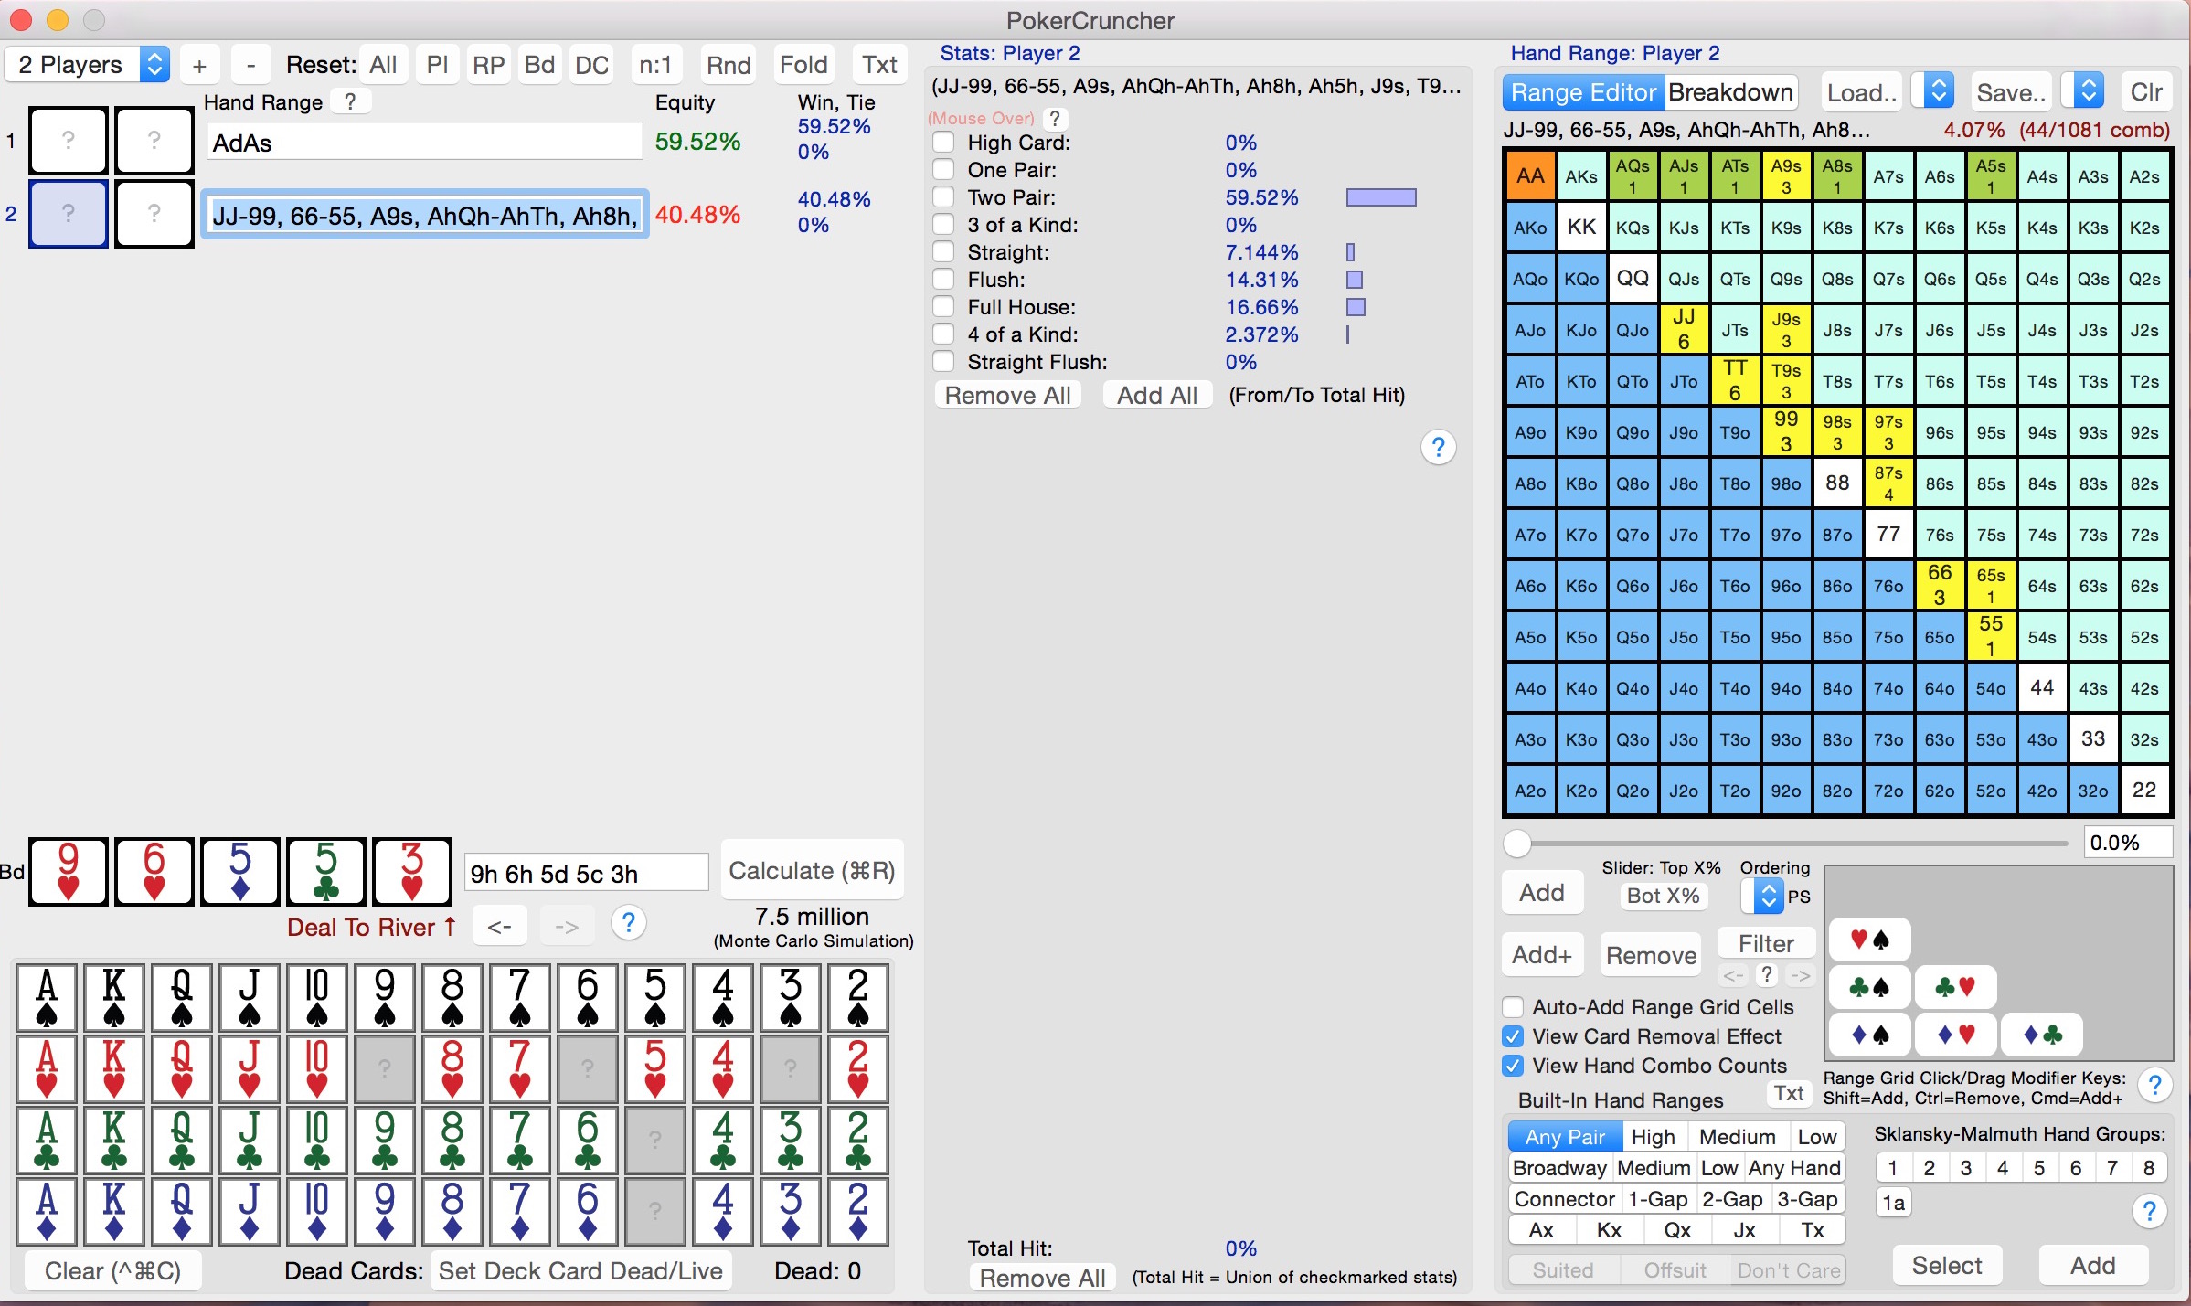Select the diamond-club suit combo filter
The height and width of the screenshot is (1306, 2191).
[2042, 1035]
